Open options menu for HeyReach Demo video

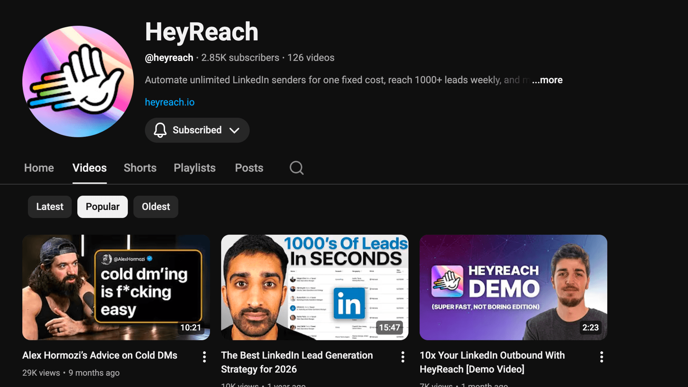(x=601, y=357)
